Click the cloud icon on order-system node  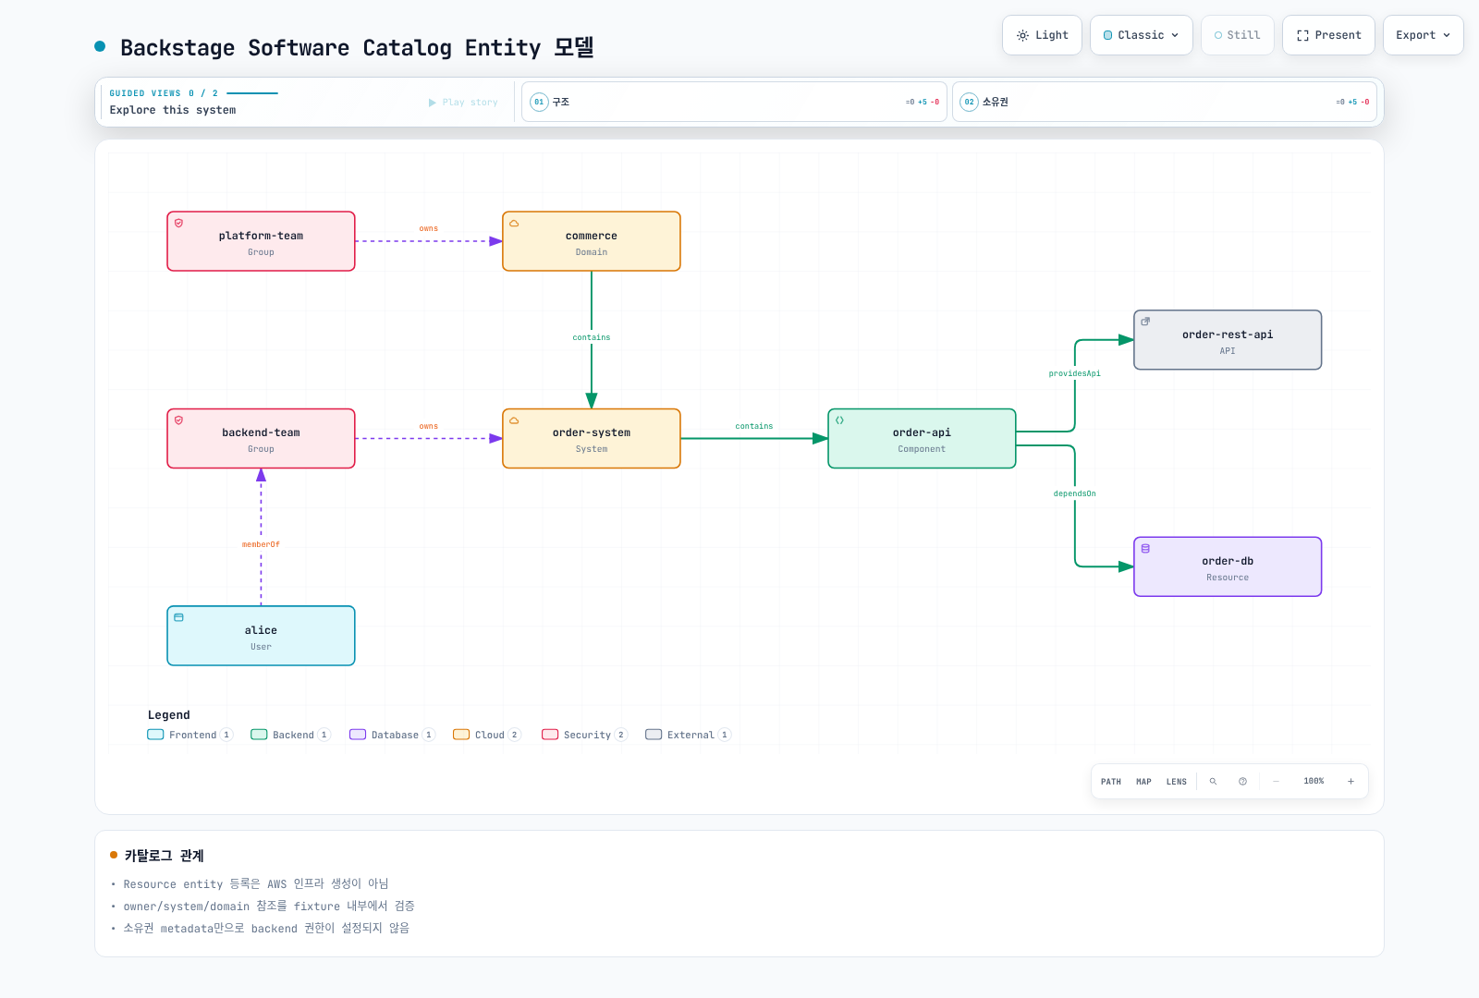coord(514,420)
